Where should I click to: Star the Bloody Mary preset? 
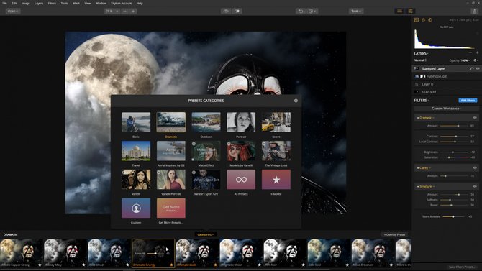[x=83, y=265]
